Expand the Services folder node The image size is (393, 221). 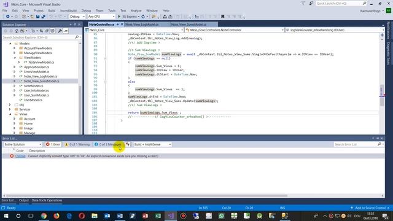coord(10,109)
